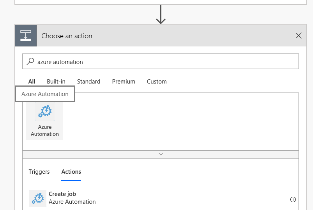Image resolution: width=313 pixels, height=210 pixels.
Task: Click the Azure Automation connector label
Action: click(x=45, y=130)
